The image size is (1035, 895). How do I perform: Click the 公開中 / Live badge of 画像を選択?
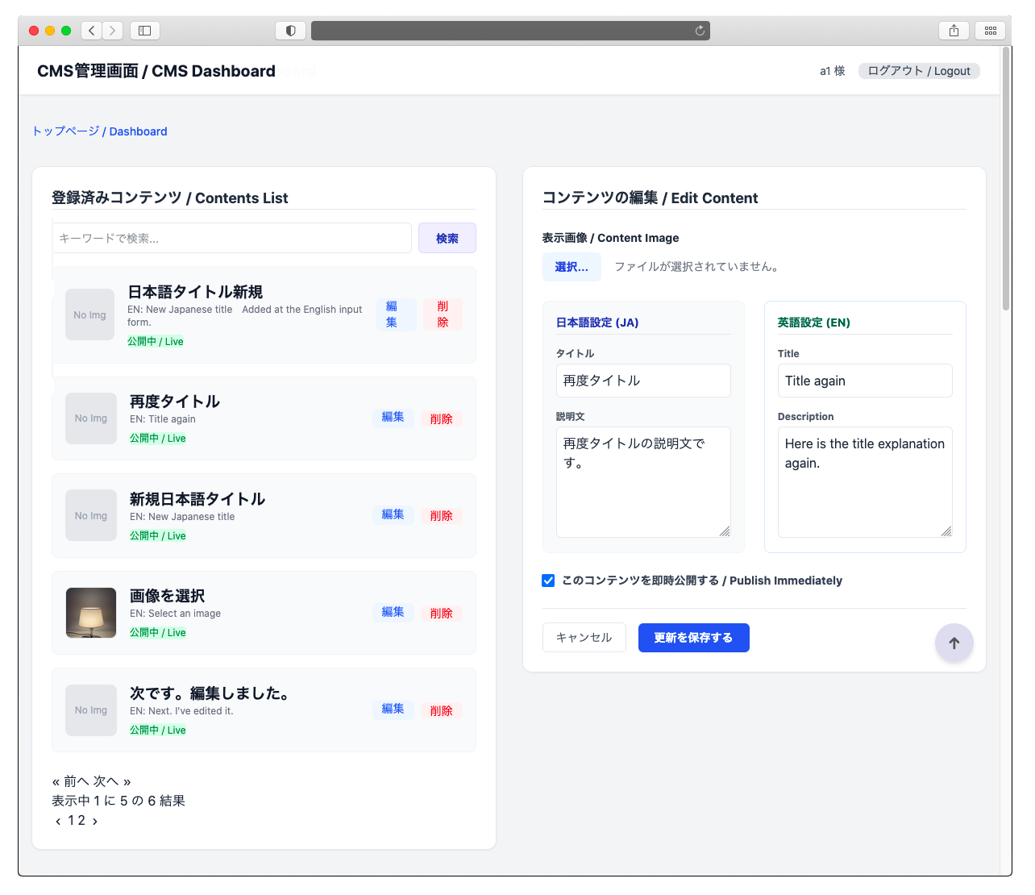point(158,633)
